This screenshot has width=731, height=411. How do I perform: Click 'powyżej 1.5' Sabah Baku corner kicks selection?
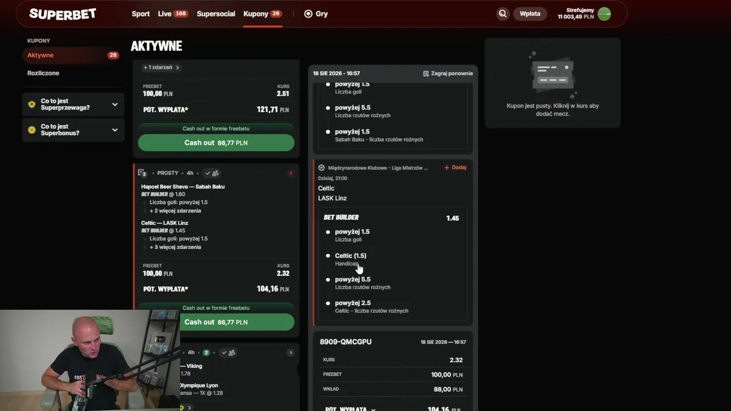point(379,135)
